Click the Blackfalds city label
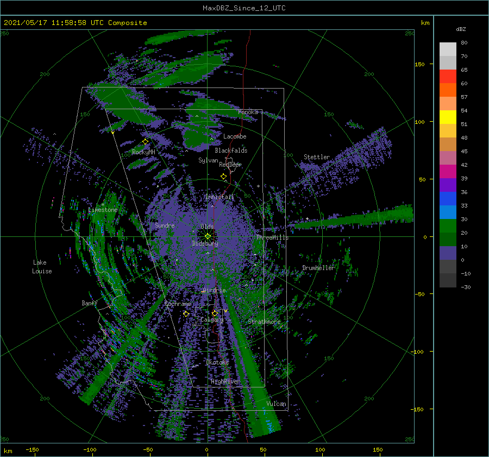This screenshot has height=457, width=489. click(x=231, y=151)
